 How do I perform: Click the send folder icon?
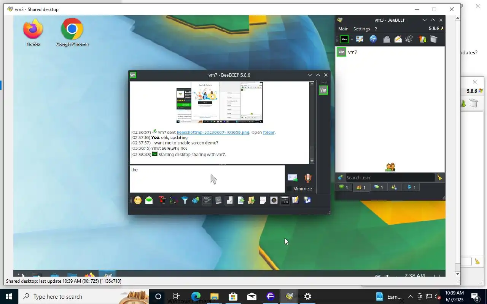tap(251, 200)
